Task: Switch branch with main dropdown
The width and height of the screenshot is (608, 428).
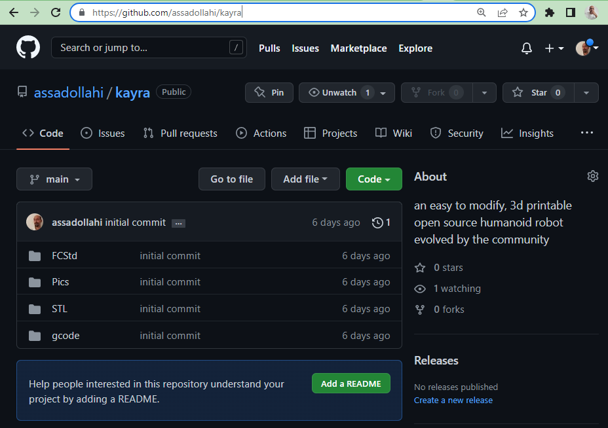Action: point(54,179)
